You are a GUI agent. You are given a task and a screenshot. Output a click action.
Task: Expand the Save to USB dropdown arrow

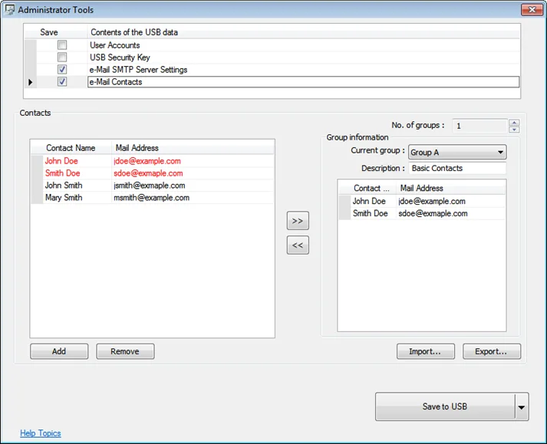tap(522, 406)
